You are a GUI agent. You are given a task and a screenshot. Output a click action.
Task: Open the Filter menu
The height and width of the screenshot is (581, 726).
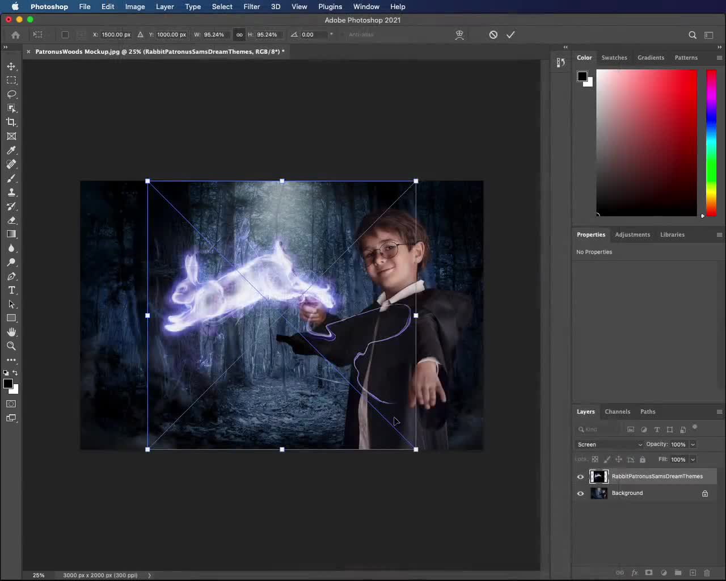[251, 7]
